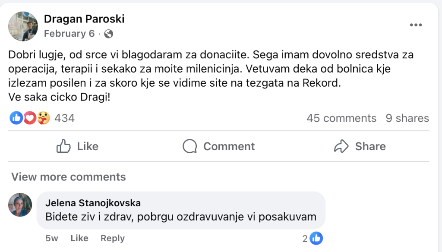This screenshot has width=442, height=252.
Task: Open the 9 shares list
Action: (407, 118)
